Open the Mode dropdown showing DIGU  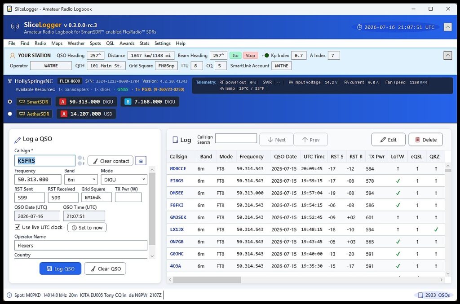[124, 180]
